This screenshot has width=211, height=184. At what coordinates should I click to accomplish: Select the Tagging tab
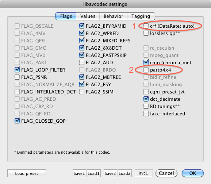point(141,16)
